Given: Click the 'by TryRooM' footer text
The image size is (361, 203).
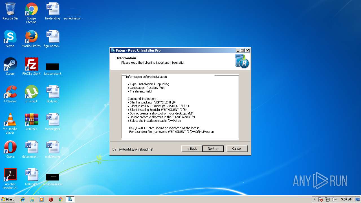Looking at the screenshot, I should pos(133,149).
